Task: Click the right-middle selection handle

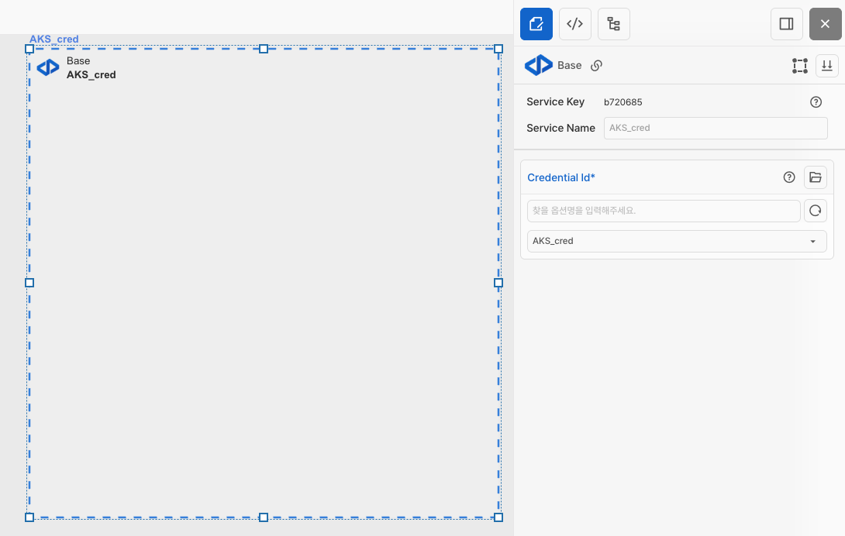Action: click(498, 283)
